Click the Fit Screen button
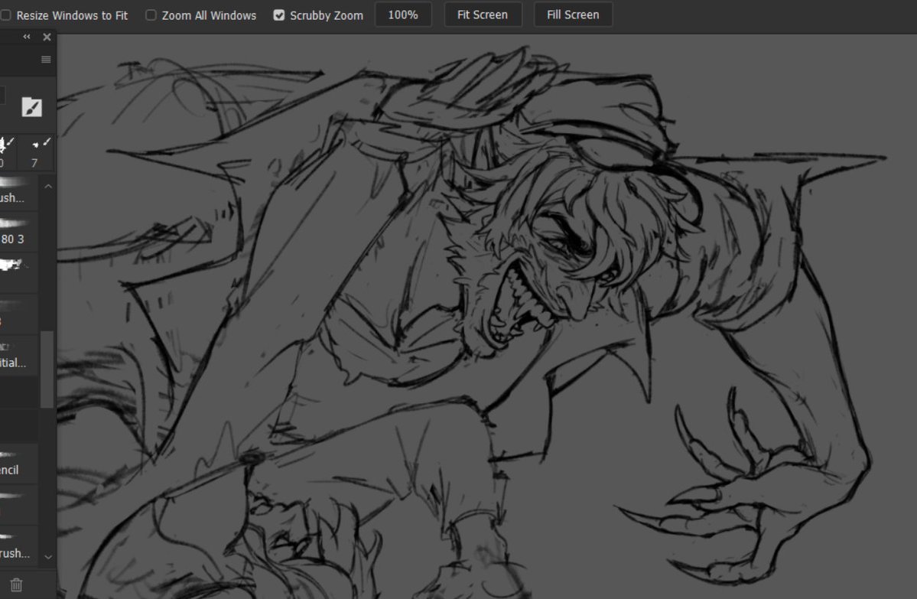Viewport: 917px width, 599px height. coord(483,14)
